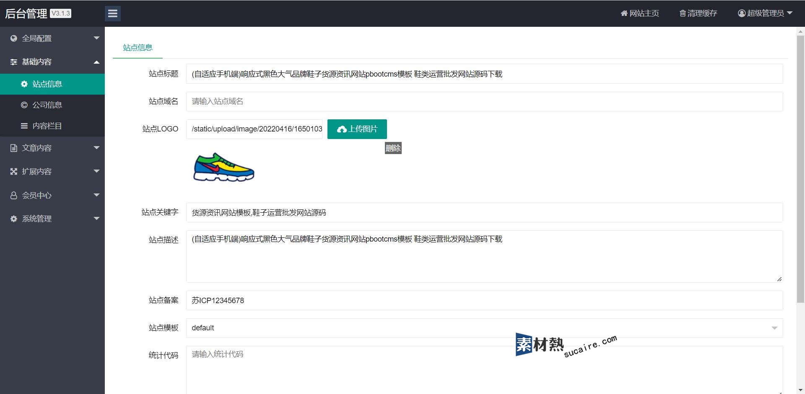Click the sneaker logo preview thumbnail
This screenshot has width=805, height=394.
(x=224, y=167)
